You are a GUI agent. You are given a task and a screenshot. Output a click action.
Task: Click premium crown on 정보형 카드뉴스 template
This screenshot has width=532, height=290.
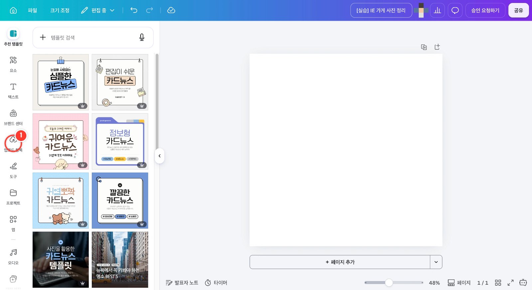tap(142, 165)
